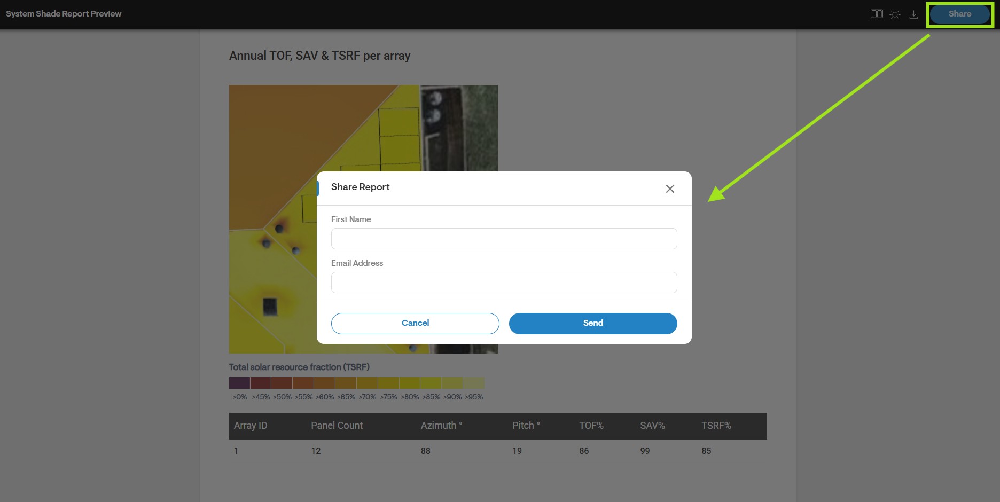The image size is (1000, 502).
Task: Select the dark purple >0% legend swatch
Action: coord(239,383)
